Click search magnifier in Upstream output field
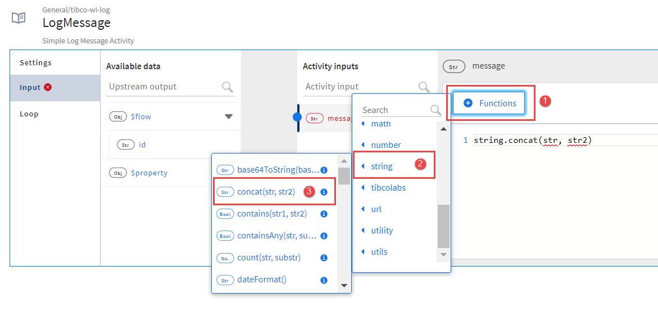This screenshot has height=311, width=658. tap(228, 87)
